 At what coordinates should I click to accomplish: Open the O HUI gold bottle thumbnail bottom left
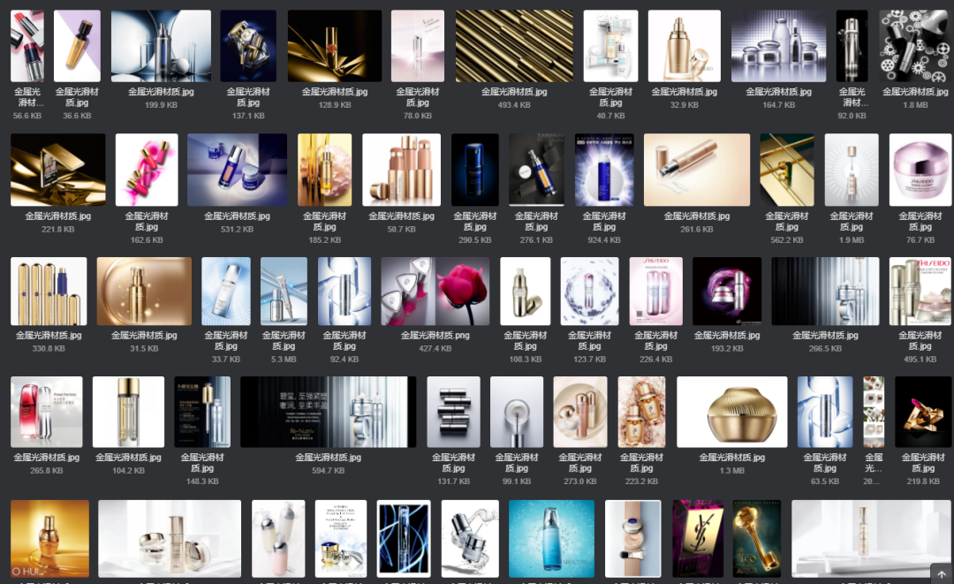(x=49, y=538)
